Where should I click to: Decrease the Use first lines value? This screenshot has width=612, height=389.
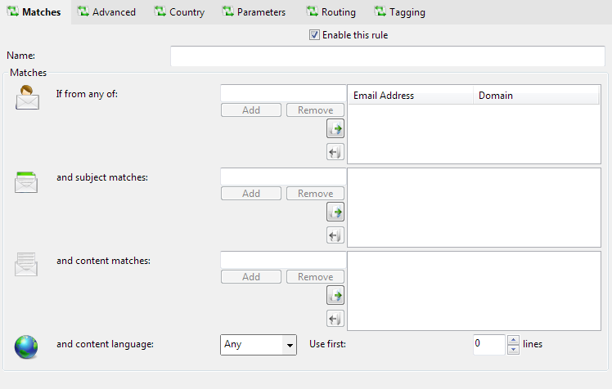click(514, 350)
